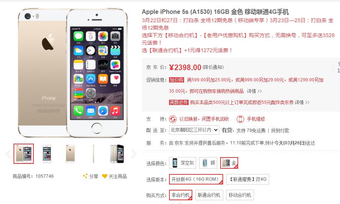Open the delivery region dropdown 北京朝阳区三环以内
Viewport: 340px width, 204px height.
(x=194, y=130)
